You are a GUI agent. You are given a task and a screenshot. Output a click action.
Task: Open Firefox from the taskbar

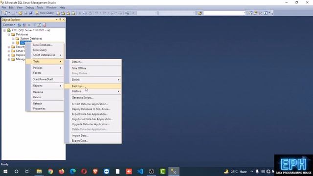coord(62,172)
